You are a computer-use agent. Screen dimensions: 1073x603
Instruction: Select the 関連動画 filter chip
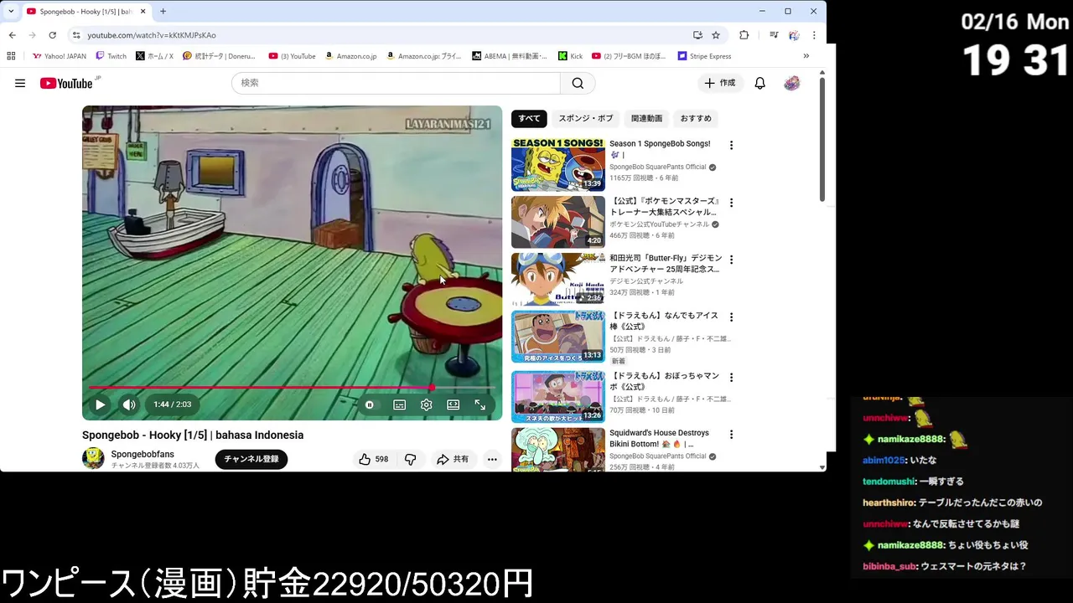[646, 118]
